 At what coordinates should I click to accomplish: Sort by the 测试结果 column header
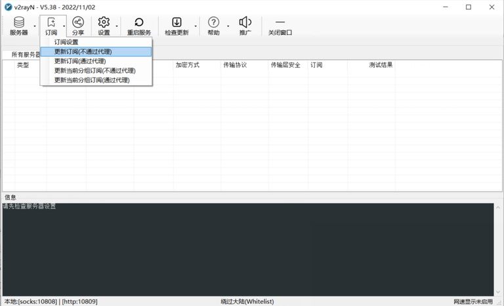(x=381, y=66)
